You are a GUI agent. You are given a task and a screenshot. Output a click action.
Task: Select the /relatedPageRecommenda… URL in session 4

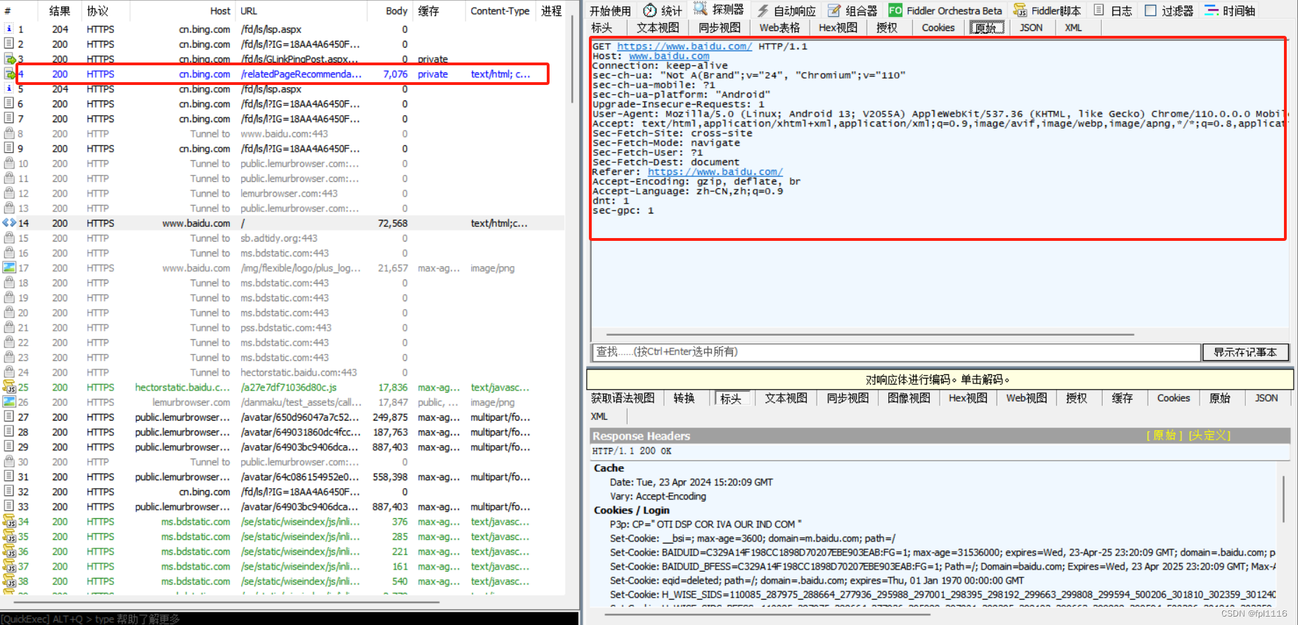301,74
